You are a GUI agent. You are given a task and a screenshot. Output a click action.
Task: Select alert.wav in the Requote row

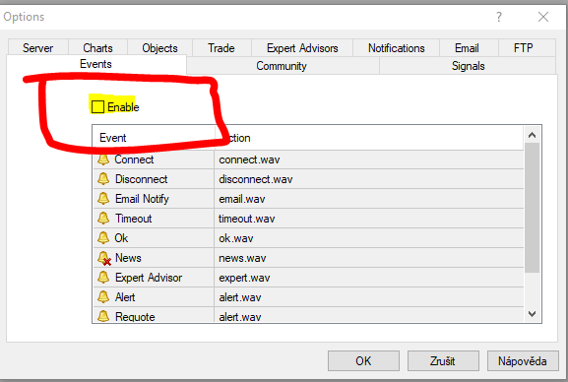(x=369, y=316)
